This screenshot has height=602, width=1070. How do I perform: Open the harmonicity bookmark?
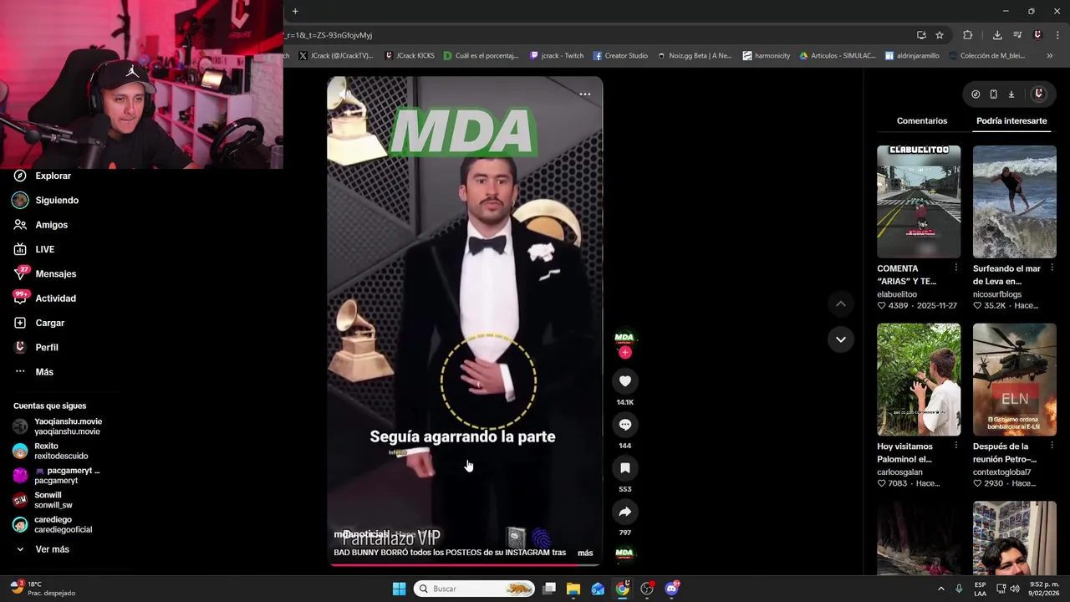(x=766, y=56)
